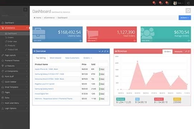
Task: Click the green REVENUE label badge
Action: click(121, 99)
